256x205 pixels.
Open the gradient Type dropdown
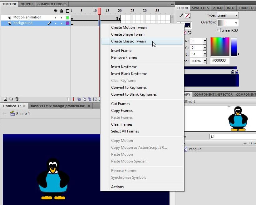(227, 15)
